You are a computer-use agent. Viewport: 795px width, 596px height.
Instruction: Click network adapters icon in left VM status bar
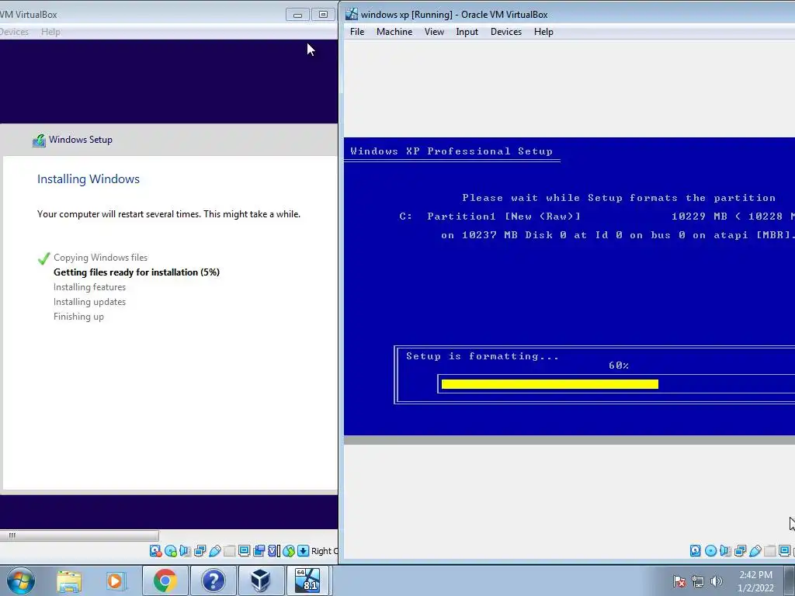200,551
